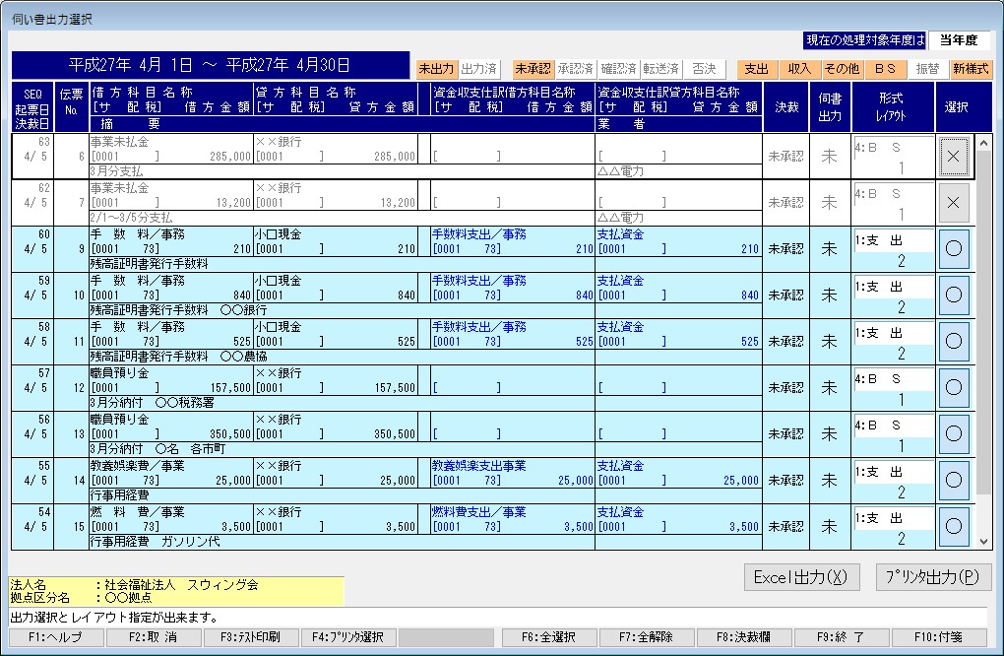The height and width of the screenshot is (656, 1004).
Task: Click the X selection icon for slip No. 6
Action: (953, 157)
